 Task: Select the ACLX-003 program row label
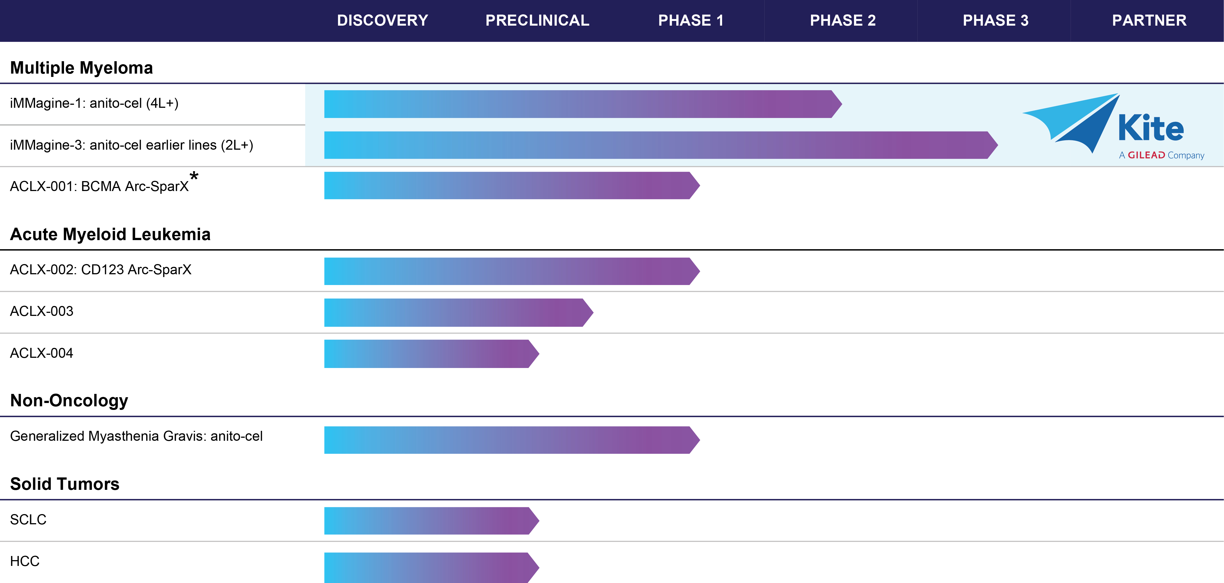(x=42, y=311)
